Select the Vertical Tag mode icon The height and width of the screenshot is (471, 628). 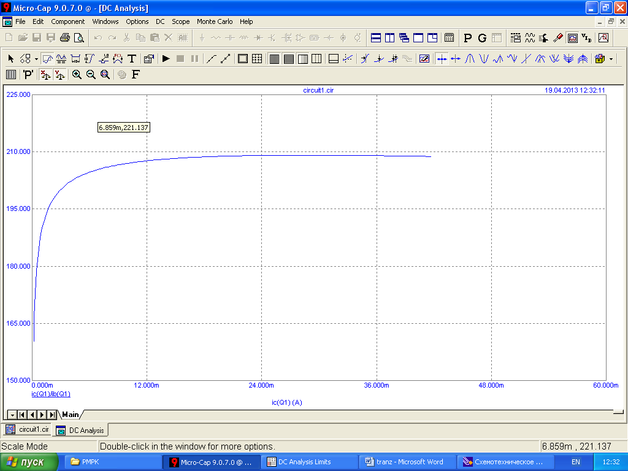(90, 59)
